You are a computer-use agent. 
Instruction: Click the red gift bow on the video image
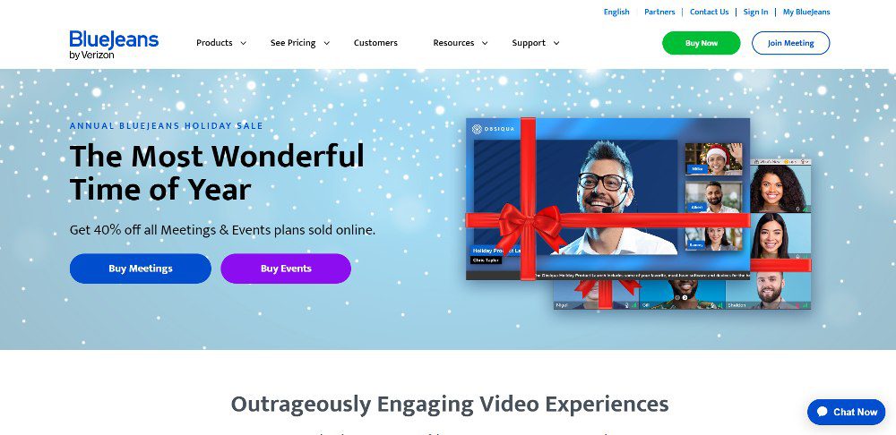click(530, 223)
